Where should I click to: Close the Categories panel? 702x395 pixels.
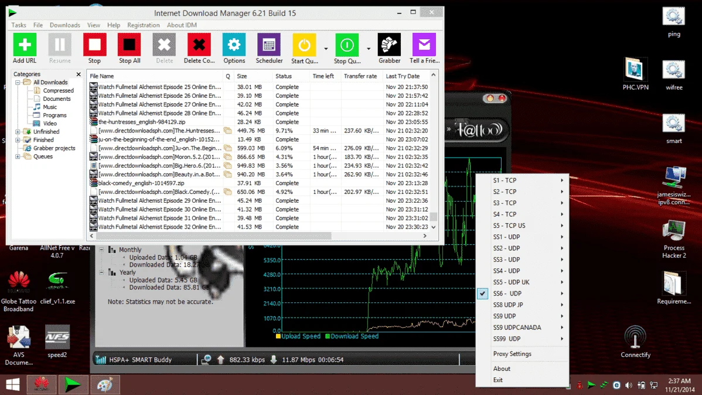79,74
